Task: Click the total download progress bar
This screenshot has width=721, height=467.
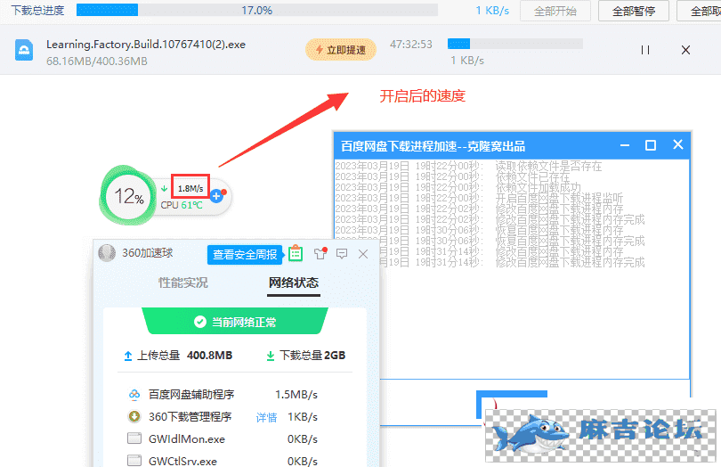Action: [x=257, y=10]
